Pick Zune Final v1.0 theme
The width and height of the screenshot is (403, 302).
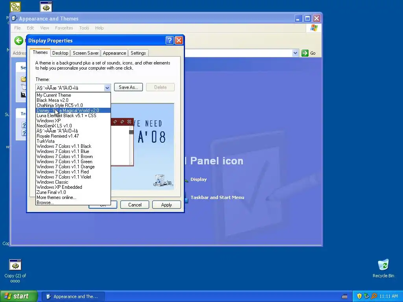(x=73, y=192)
